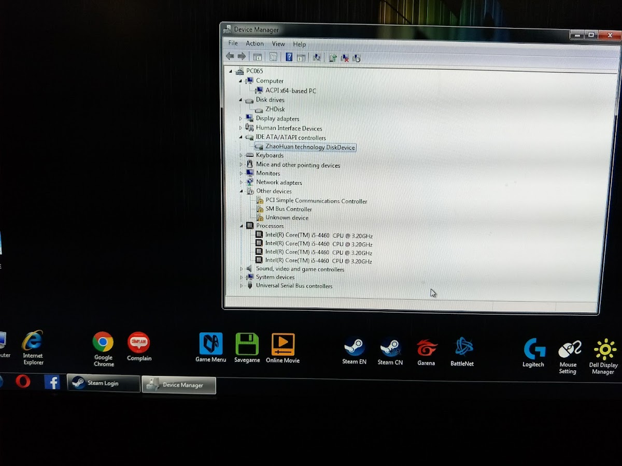Viewport: 622px width, 466px height.
Task: Open the Action menu
Action: (x=255, y=43)
